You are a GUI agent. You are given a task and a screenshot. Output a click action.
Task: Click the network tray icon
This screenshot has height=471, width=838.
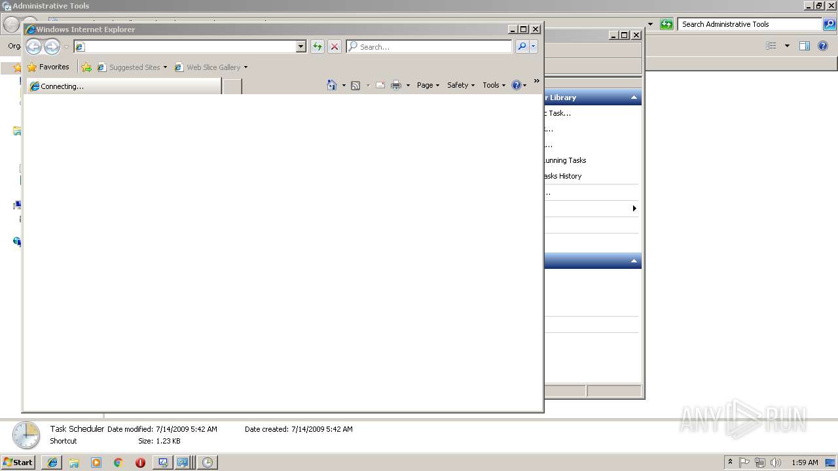click(760, 462)
